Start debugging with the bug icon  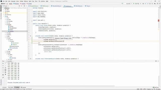136,3
